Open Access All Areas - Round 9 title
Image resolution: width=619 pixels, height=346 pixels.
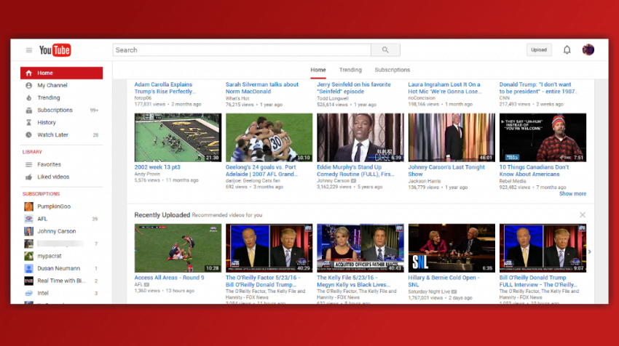pyautogui.click(x=169, y=278)
